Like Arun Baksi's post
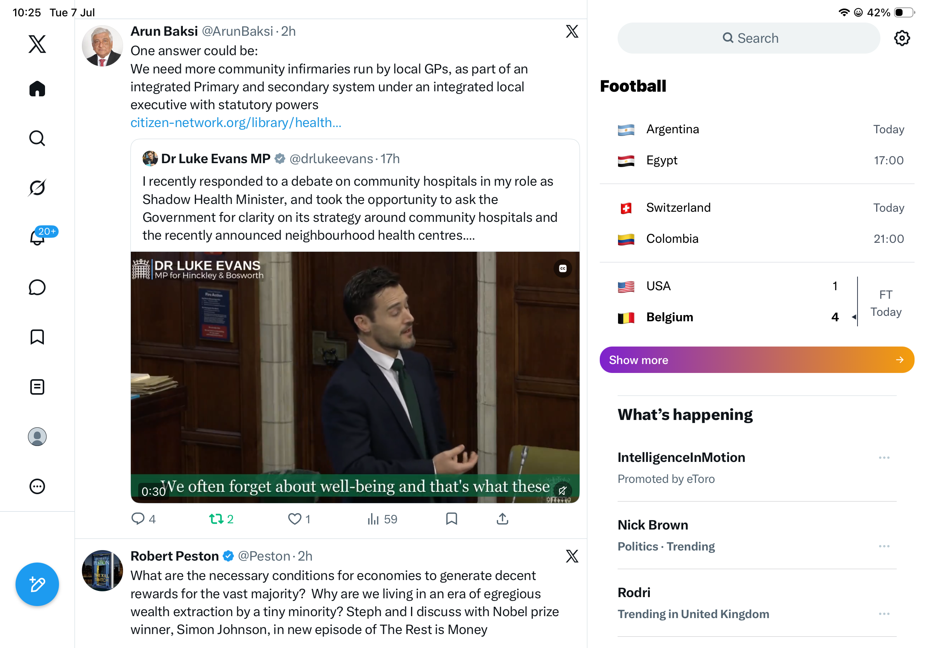The height and width of the screenshot is (648, 927). click(x=299, y=519)
